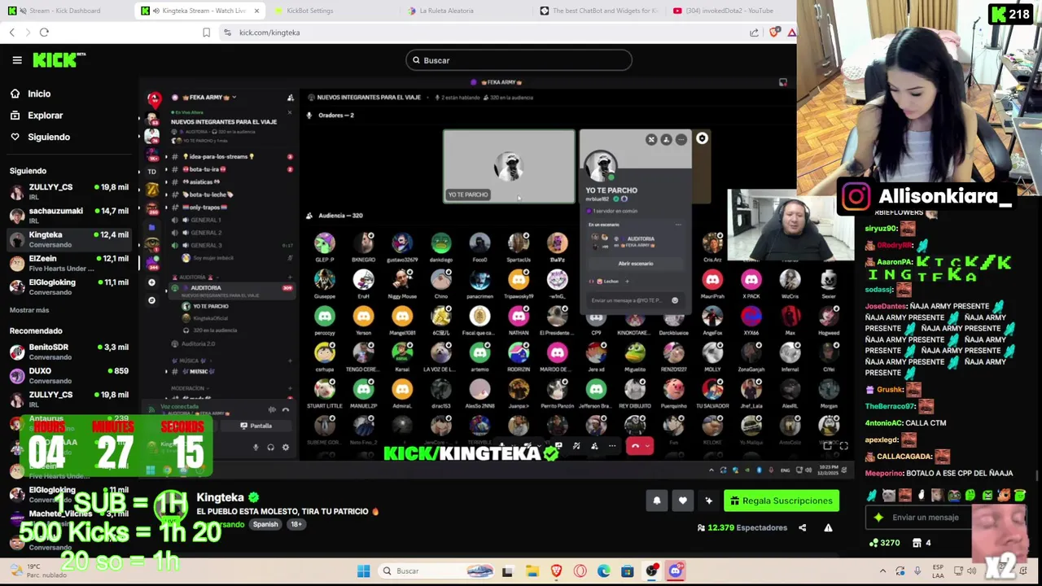Expand idea-para-los-streams channel
The image size is (1042, 586).
pos(166,156)
